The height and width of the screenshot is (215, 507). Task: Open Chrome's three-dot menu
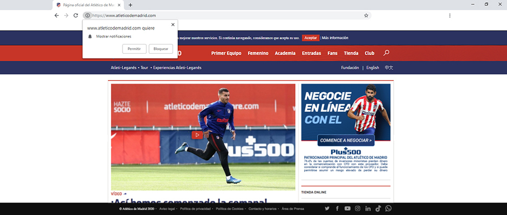pyautogui.click(x=450, y=16)
